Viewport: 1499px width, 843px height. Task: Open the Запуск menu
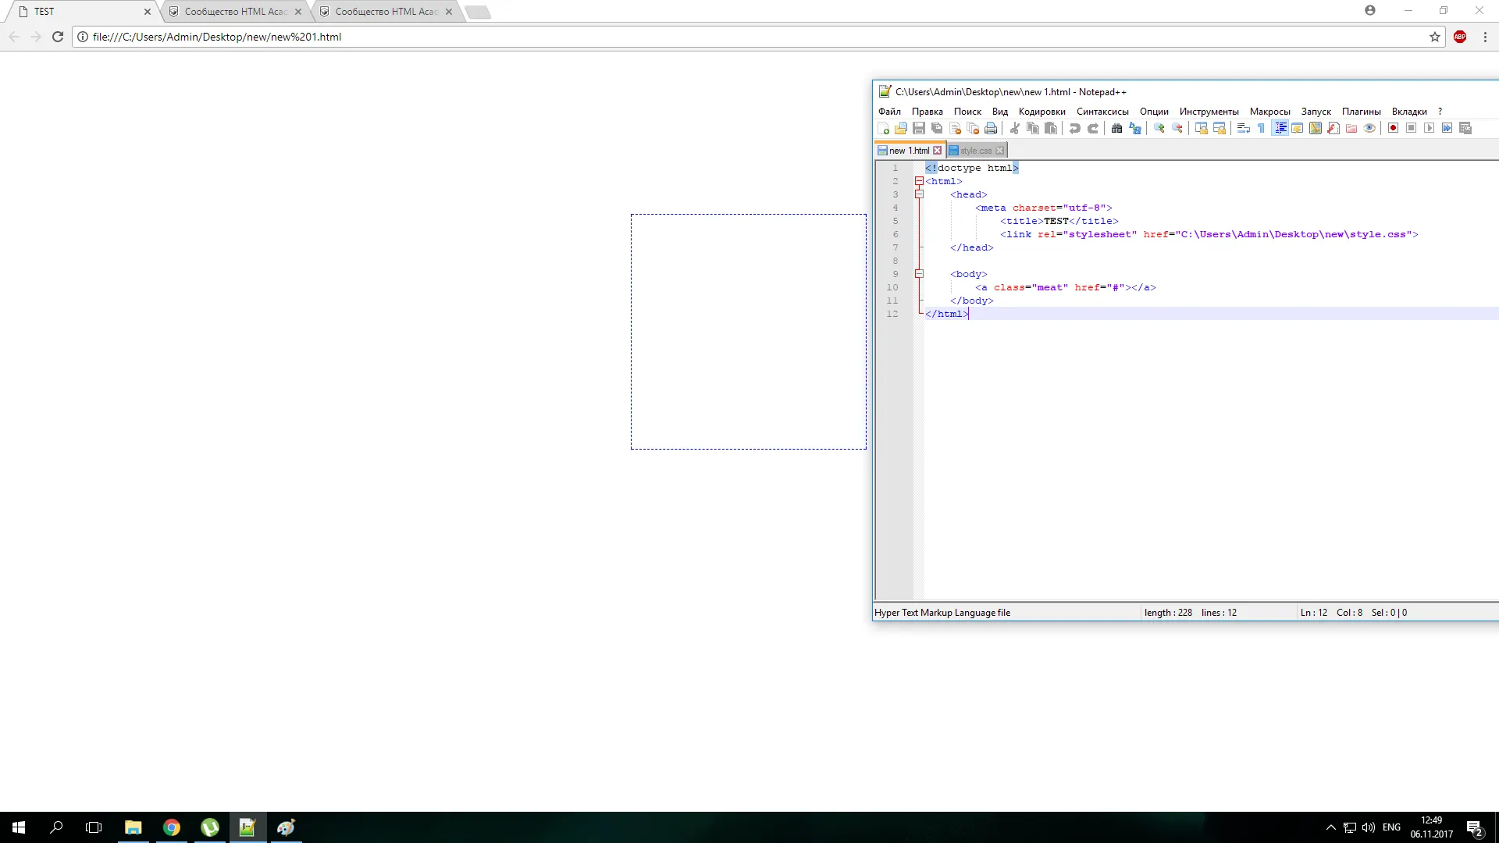pos(1316,112)
